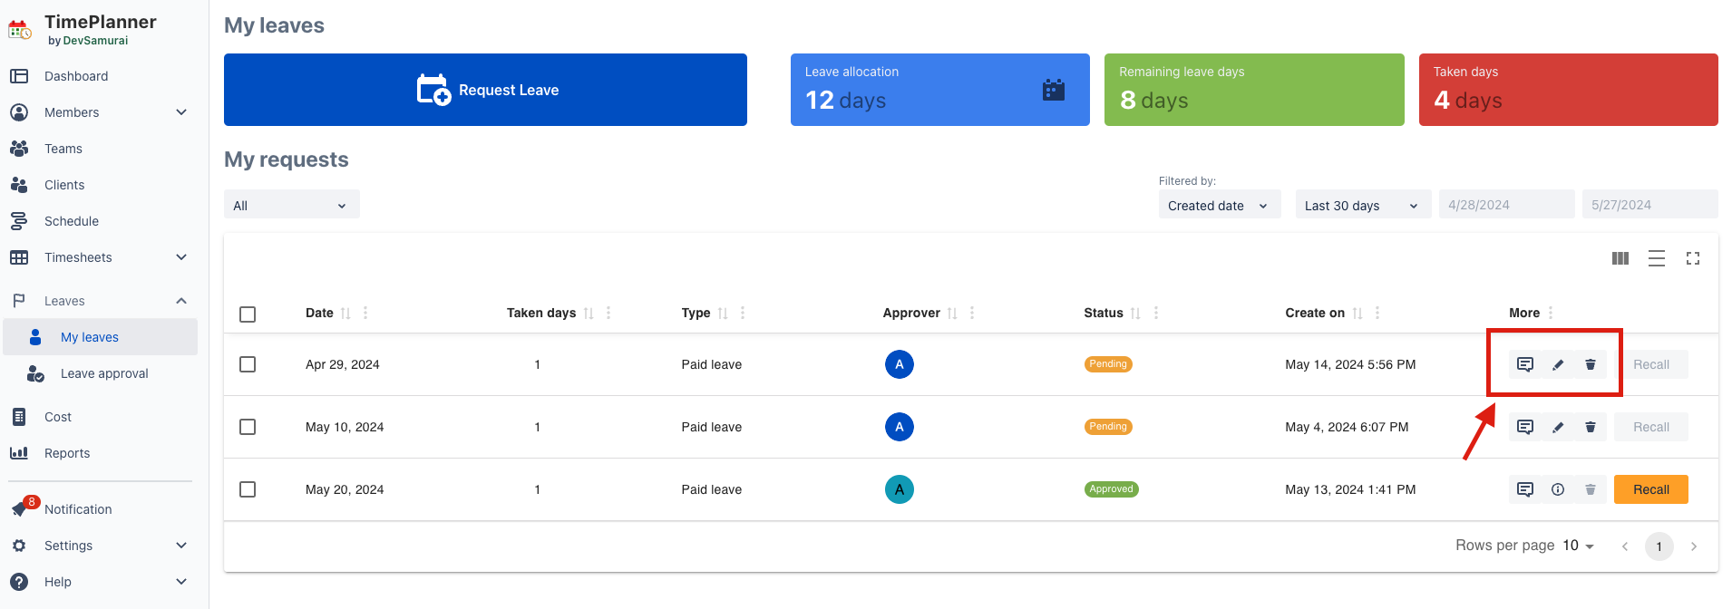Click the 5/27/2024 end date field
The height and width of the screenshot is (609, 1732).
(x=1649, y=205)
